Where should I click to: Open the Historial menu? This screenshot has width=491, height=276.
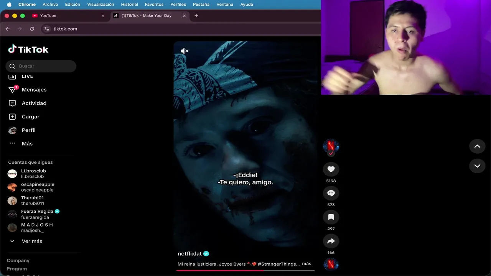pos(129,5)
